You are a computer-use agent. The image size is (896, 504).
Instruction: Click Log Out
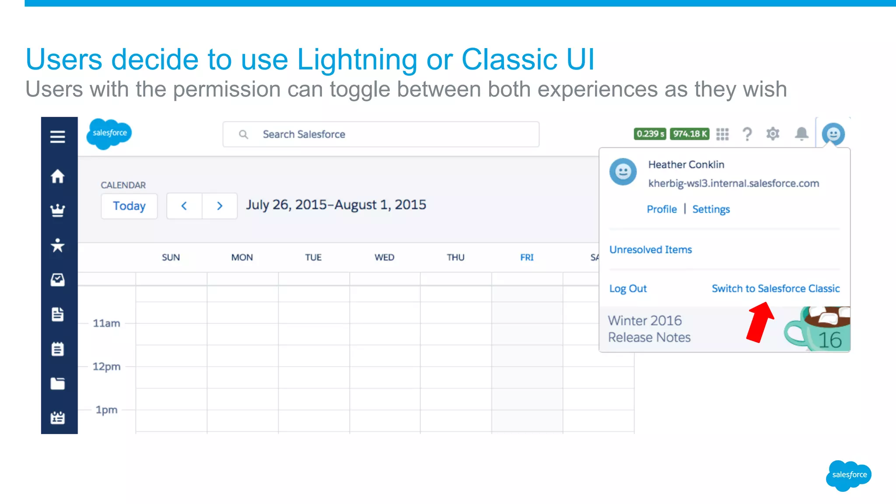pyautogui.click(x=628, y=288)
